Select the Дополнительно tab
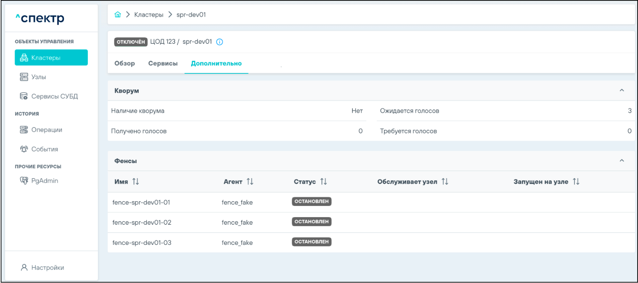 click(216, 64)
